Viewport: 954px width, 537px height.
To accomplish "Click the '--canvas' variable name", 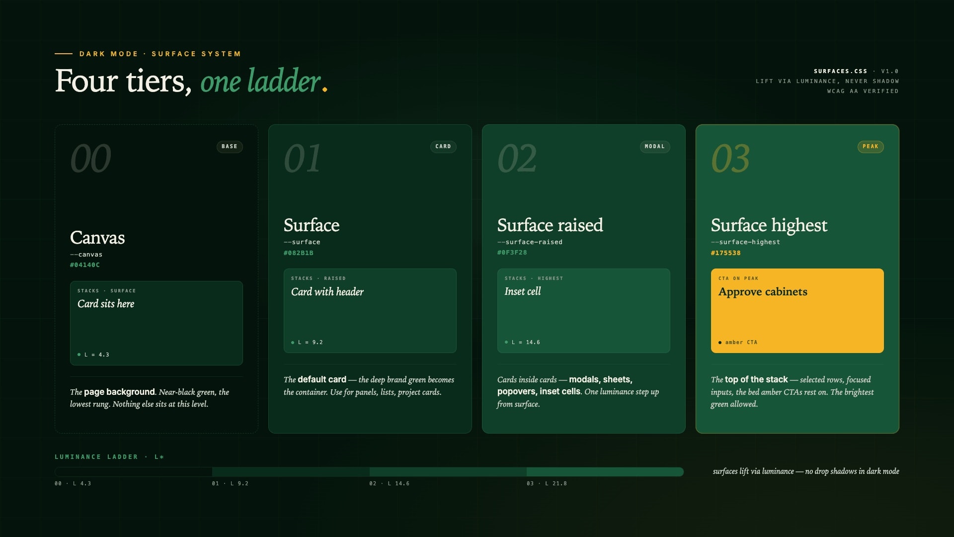I will [x=86, y=255].
